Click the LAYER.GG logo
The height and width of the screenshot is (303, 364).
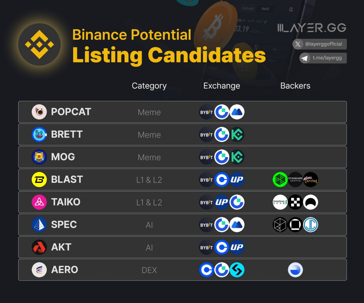[x=312, y=28]
